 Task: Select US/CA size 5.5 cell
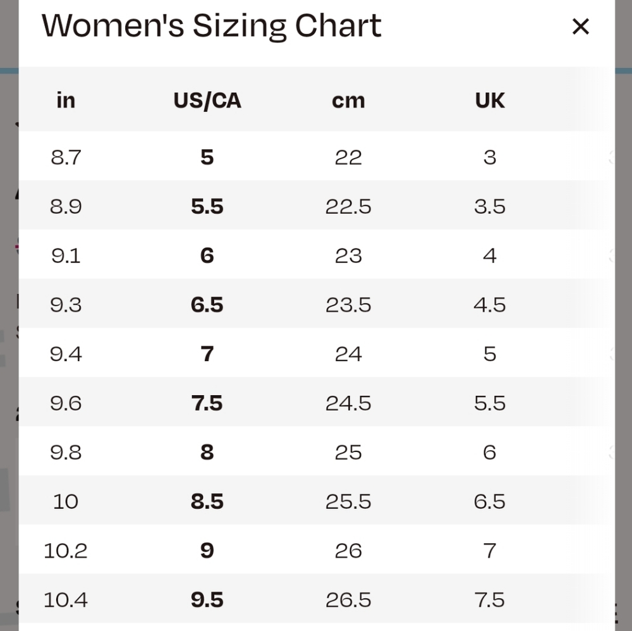207,206
